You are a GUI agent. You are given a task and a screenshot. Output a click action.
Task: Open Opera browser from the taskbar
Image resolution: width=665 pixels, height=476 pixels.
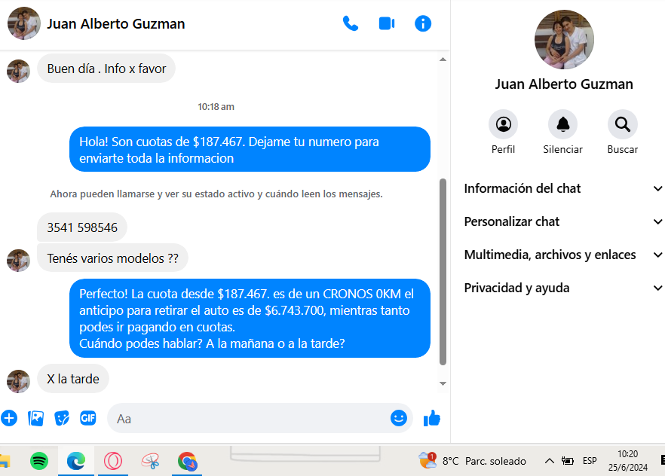pyautogui.click(x=113, y=461)
